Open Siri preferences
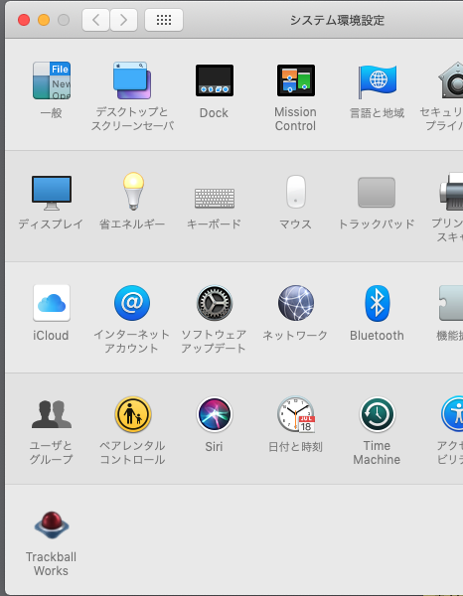 pyautogui.click(x=215, y=414)
